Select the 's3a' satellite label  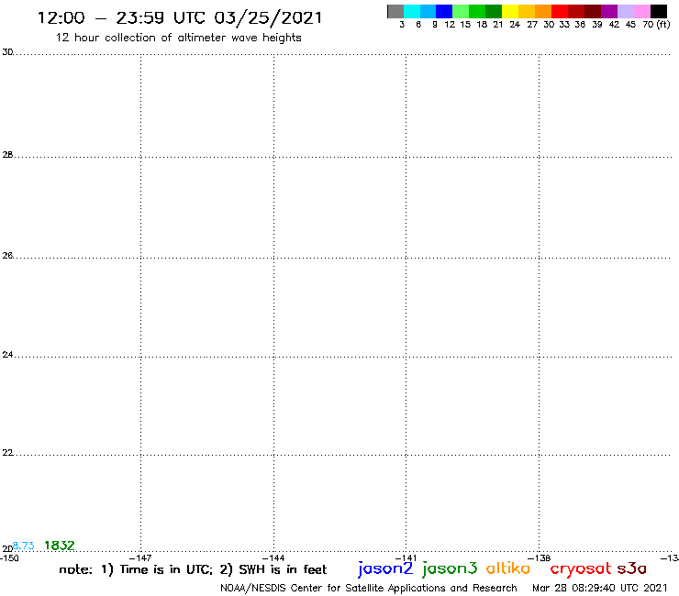click(632, 568)
